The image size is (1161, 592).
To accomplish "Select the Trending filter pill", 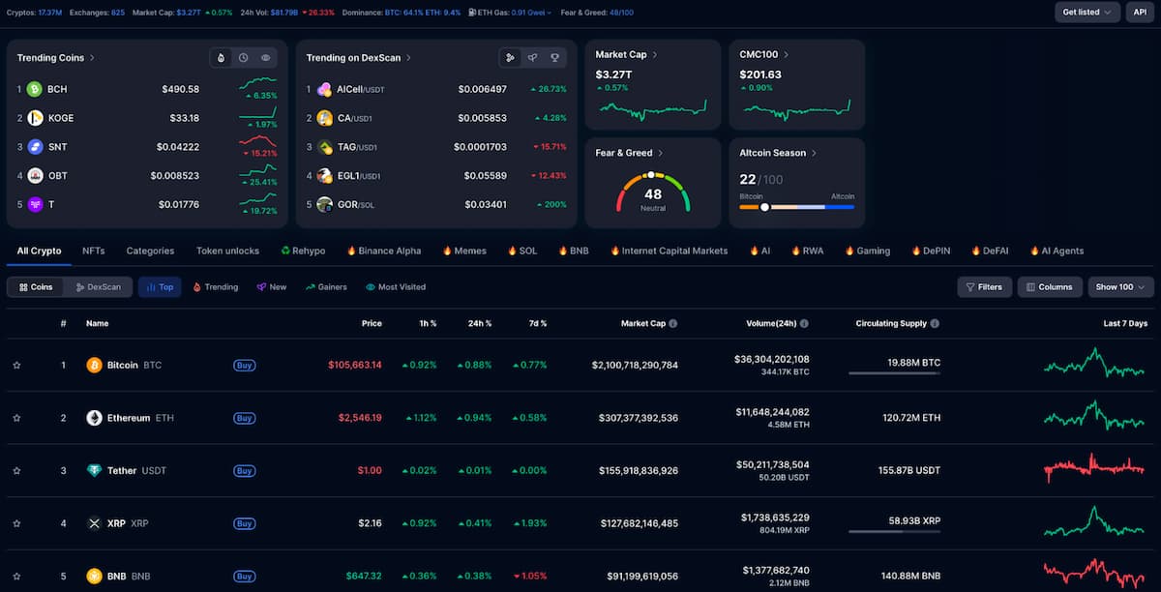I will [215, 287].
